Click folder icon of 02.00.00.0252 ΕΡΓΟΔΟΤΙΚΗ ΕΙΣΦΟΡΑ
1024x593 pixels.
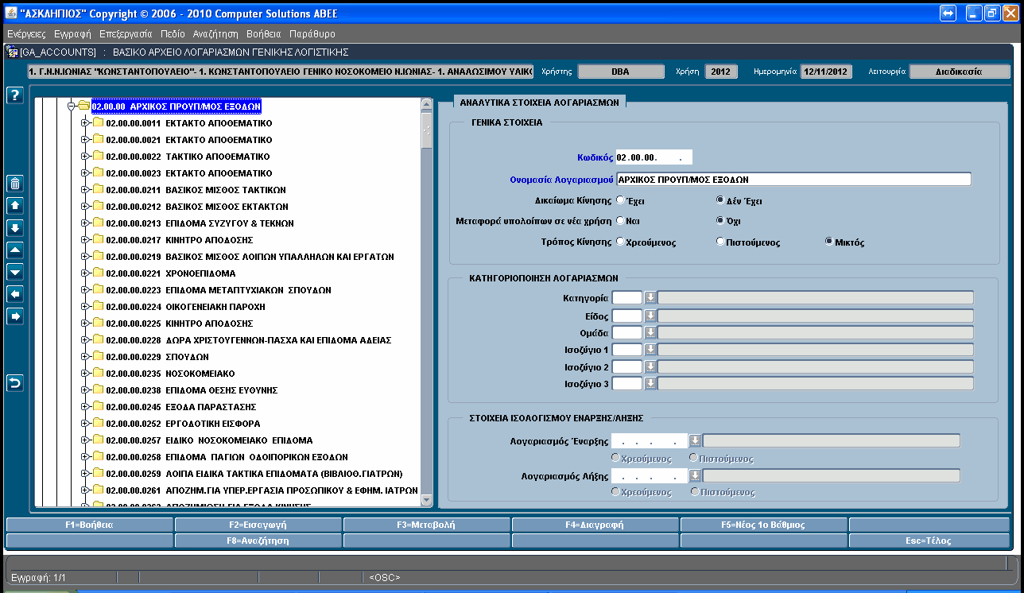click(99, 424)
